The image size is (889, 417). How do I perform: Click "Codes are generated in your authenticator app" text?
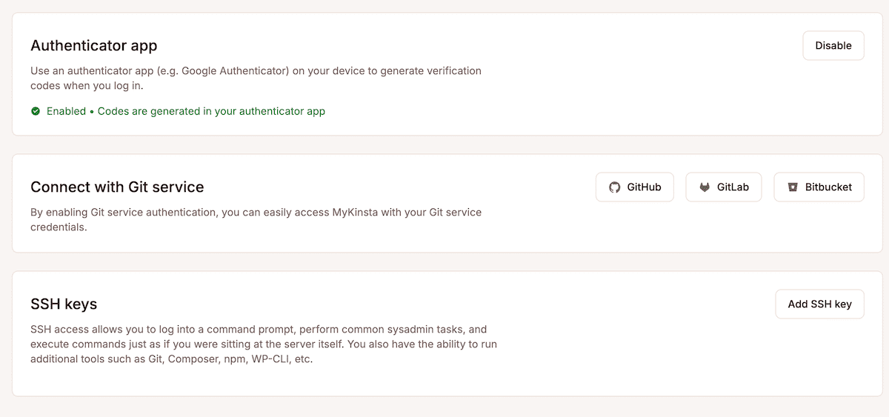click(211, 111)
